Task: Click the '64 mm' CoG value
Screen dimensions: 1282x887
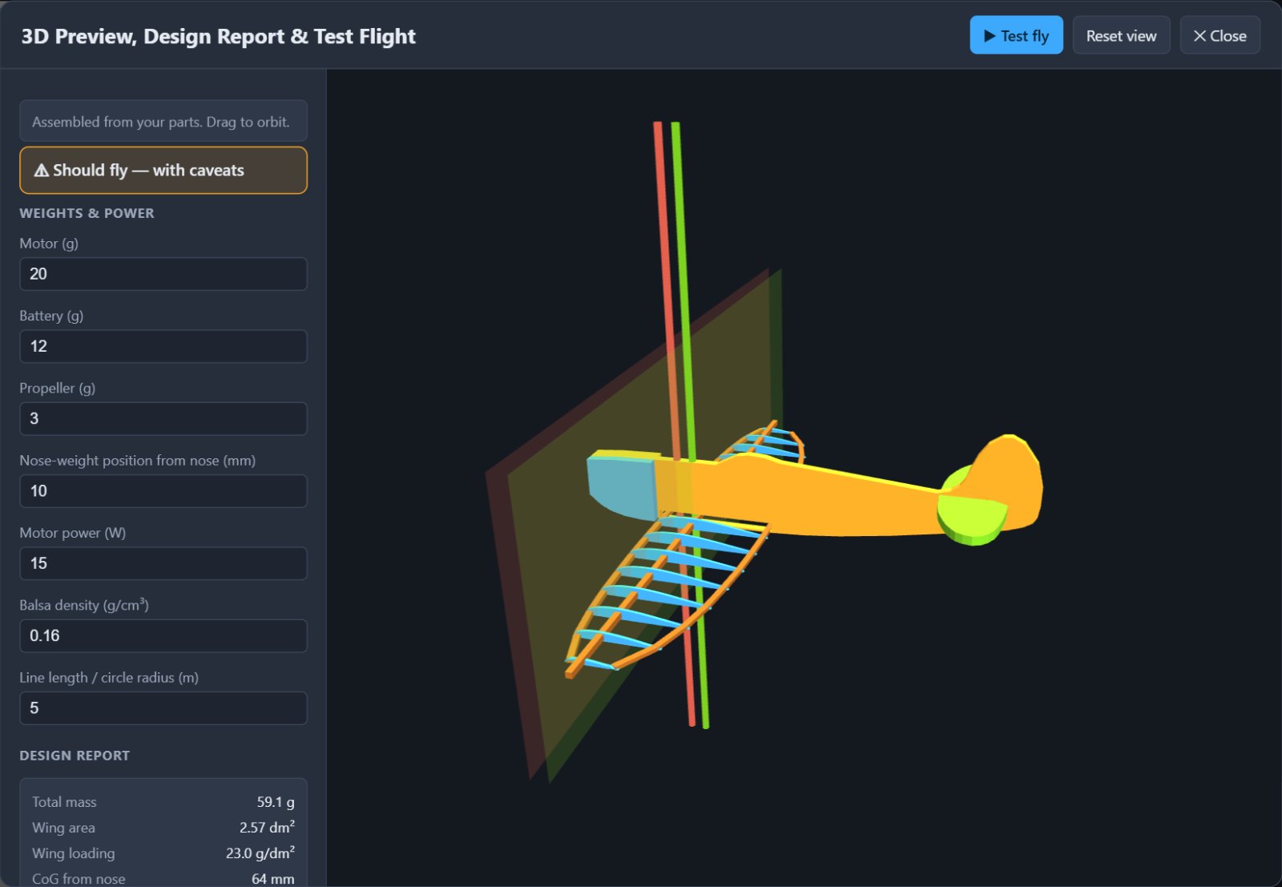Action: tap(273, 879)
